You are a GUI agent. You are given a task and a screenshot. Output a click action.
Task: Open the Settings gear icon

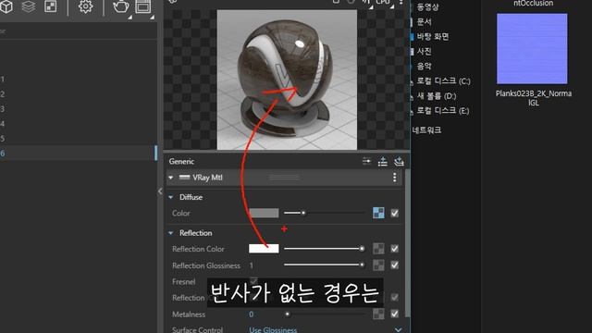click(x=85, y=6)
